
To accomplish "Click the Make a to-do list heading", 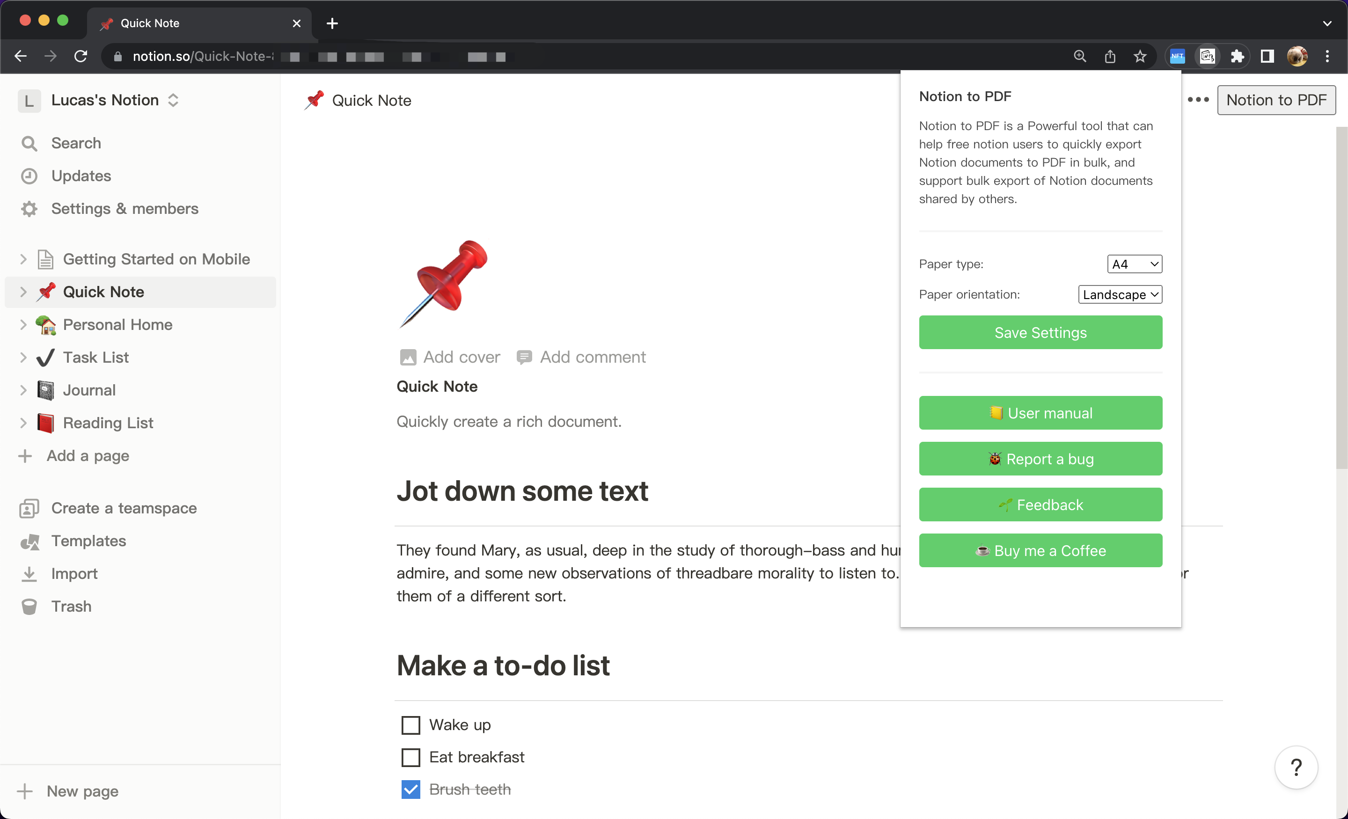I will [503, 666].
